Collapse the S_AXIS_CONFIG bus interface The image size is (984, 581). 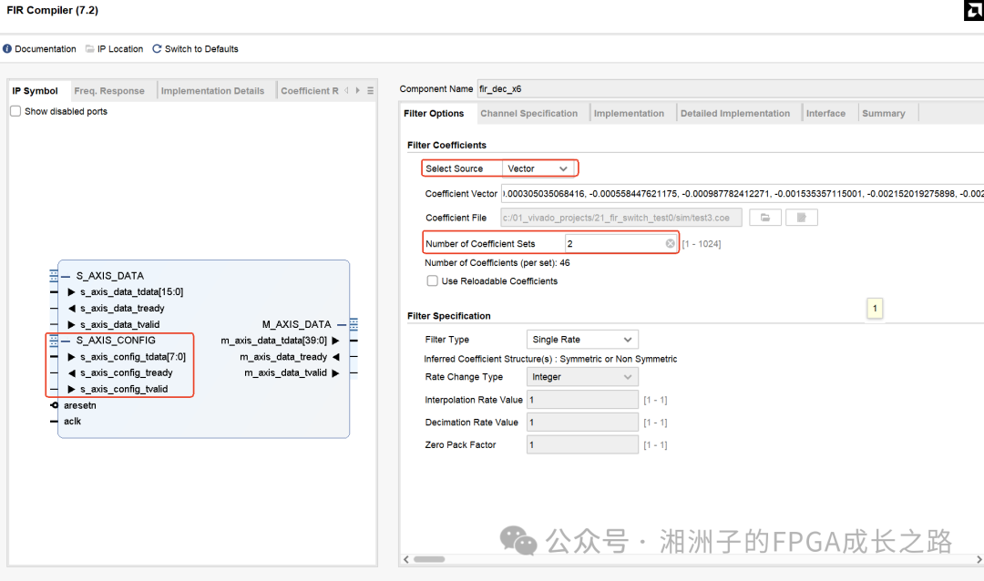coord(66,341)
